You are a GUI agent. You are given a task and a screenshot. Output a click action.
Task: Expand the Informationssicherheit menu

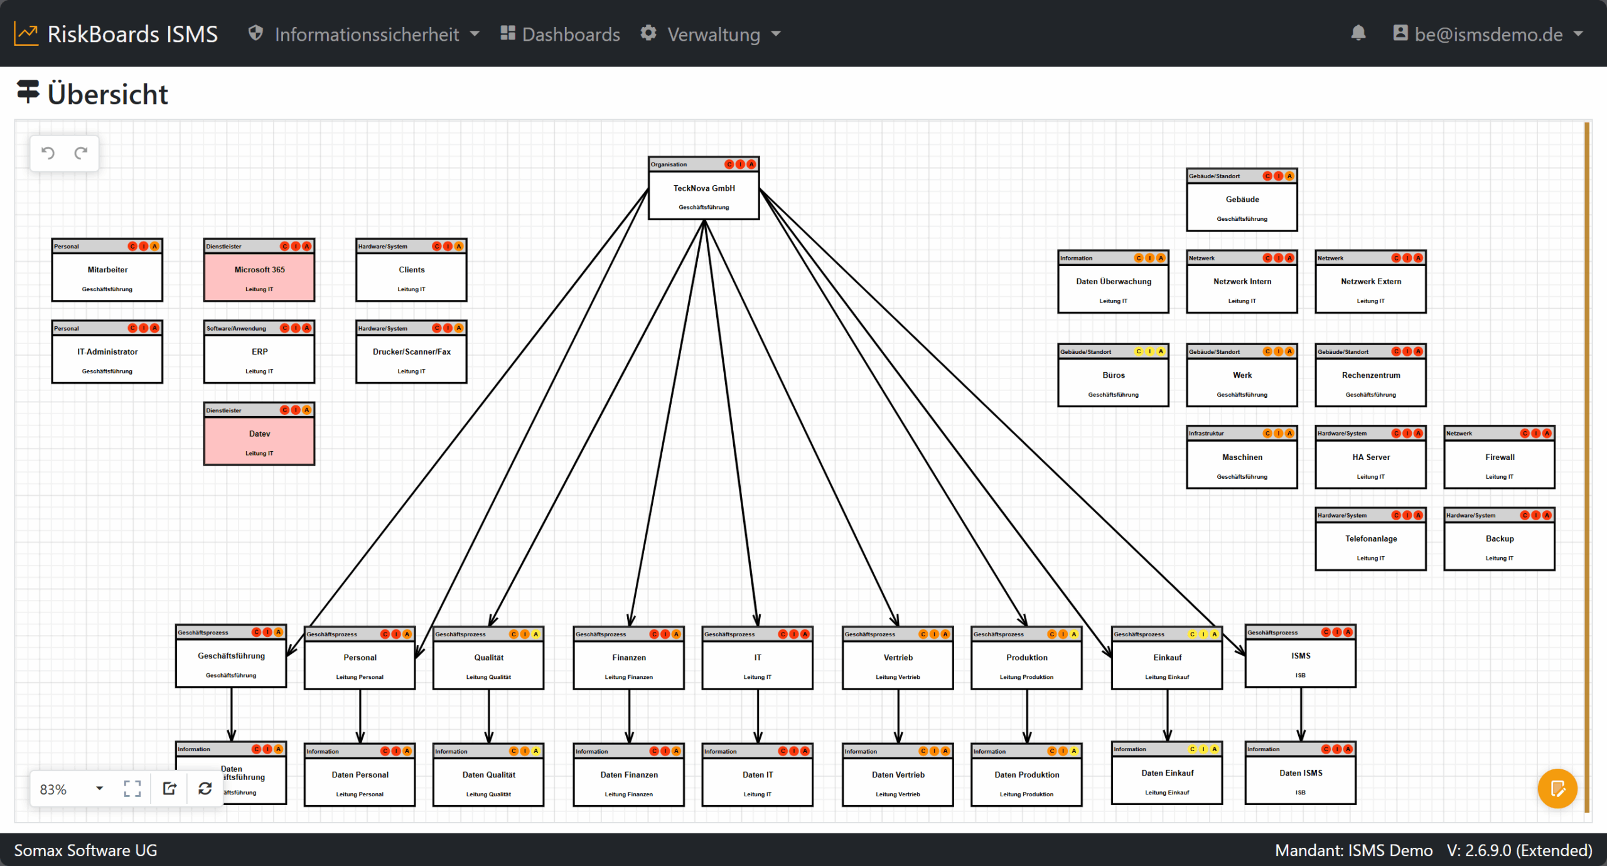[364, 34]
